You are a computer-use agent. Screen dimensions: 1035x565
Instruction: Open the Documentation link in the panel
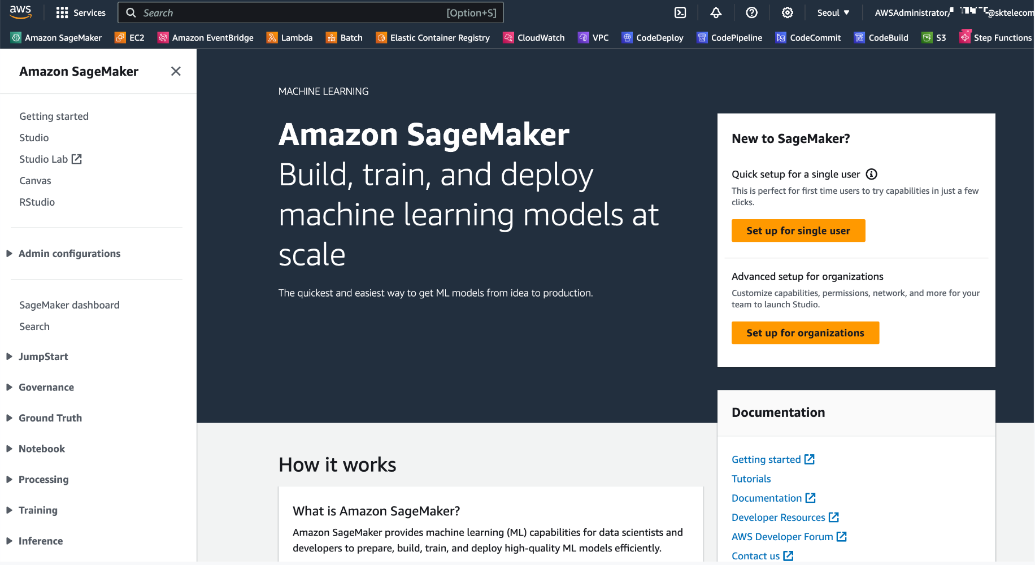tap(773, 498)
